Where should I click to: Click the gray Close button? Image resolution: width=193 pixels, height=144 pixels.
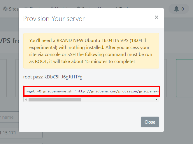tap(150, 122)
